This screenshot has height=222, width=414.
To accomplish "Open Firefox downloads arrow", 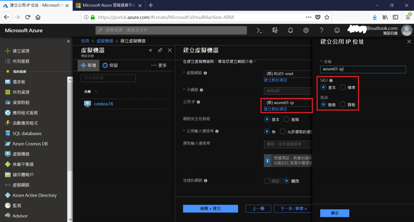I will (375, 17).
